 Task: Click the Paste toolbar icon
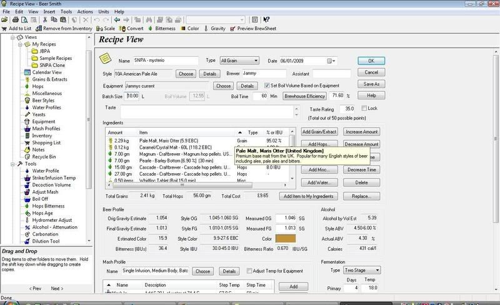(x=63, y=20)
